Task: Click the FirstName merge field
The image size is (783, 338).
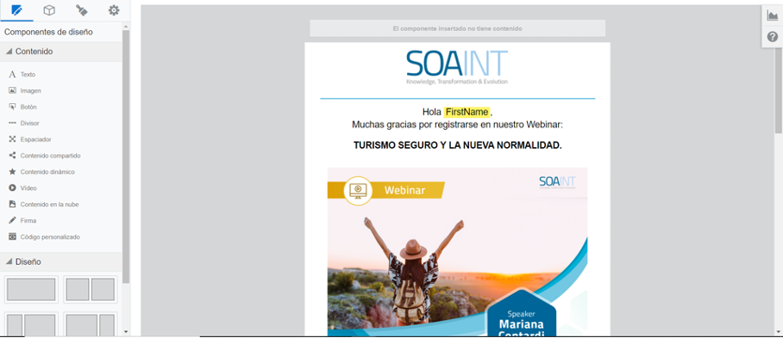Action: [x=467, y=112]
